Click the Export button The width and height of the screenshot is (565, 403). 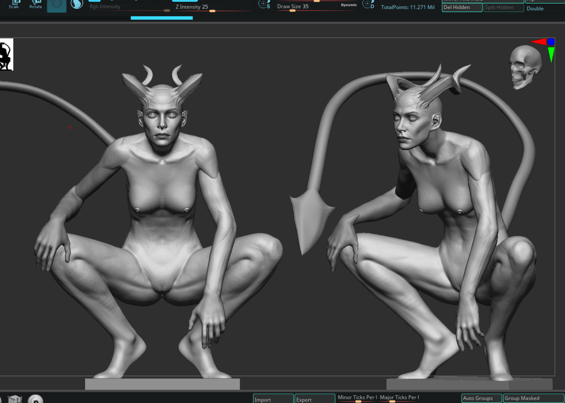coord(314,399)
